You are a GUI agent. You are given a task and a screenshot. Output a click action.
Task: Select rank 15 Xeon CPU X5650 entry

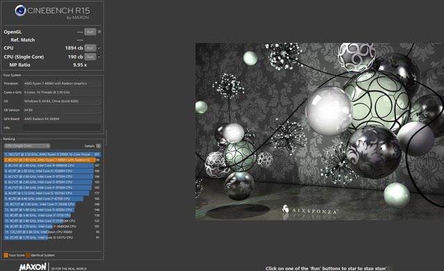click(x=52, y=232)
